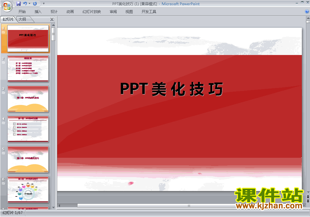Play animations via star icon under slide 4
The width and height of the screenshot is (310, 217).
pyautogui.click(x=3, y=123)
